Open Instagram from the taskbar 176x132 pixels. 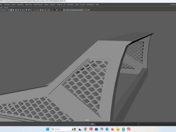point(129,129)
